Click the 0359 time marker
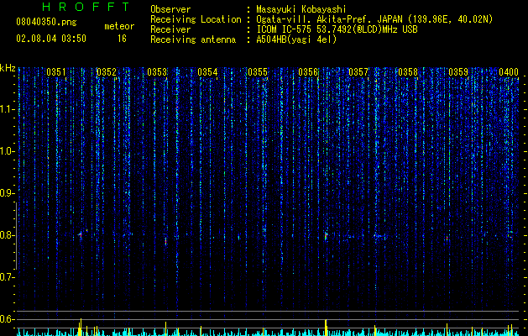 pos(458,72)
